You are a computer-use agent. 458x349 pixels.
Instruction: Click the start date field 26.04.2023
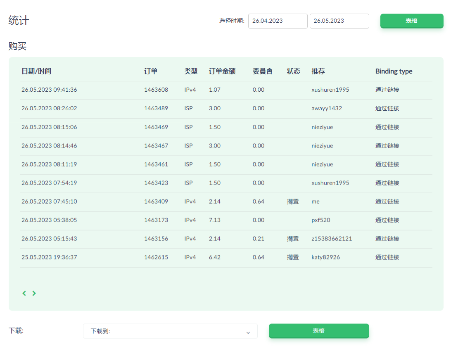(x=278, y=21)
